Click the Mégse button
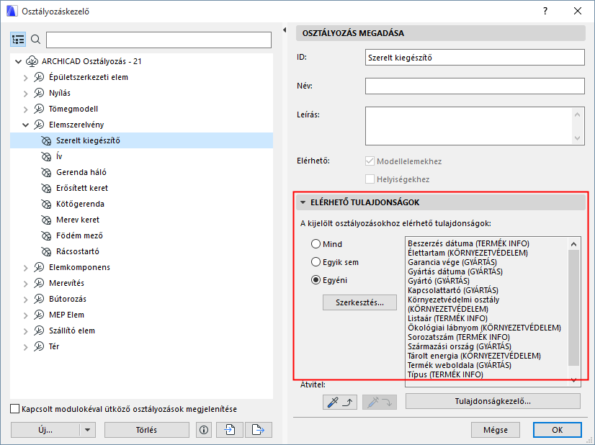 click(x=495, y=430)
